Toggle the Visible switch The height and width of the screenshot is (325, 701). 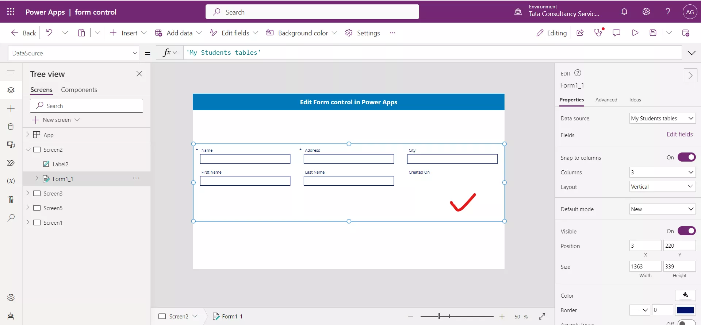pyautogui.click(x=686, y=231)
